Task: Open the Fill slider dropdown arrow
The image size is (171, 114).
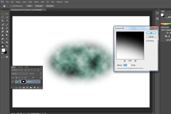Action: pyautogui.click(x=41, y=78)
